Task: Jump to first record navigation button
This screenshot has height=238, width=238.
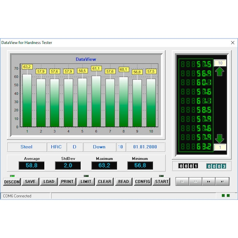Action: tap(182, 182)
